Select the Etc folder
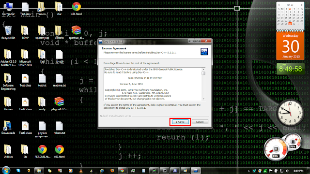Viewport: 310px width, 174px height. point(25,151)
